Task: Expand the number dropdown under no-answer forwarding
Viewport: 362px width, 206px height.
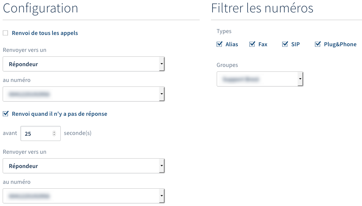Action: 83,196
